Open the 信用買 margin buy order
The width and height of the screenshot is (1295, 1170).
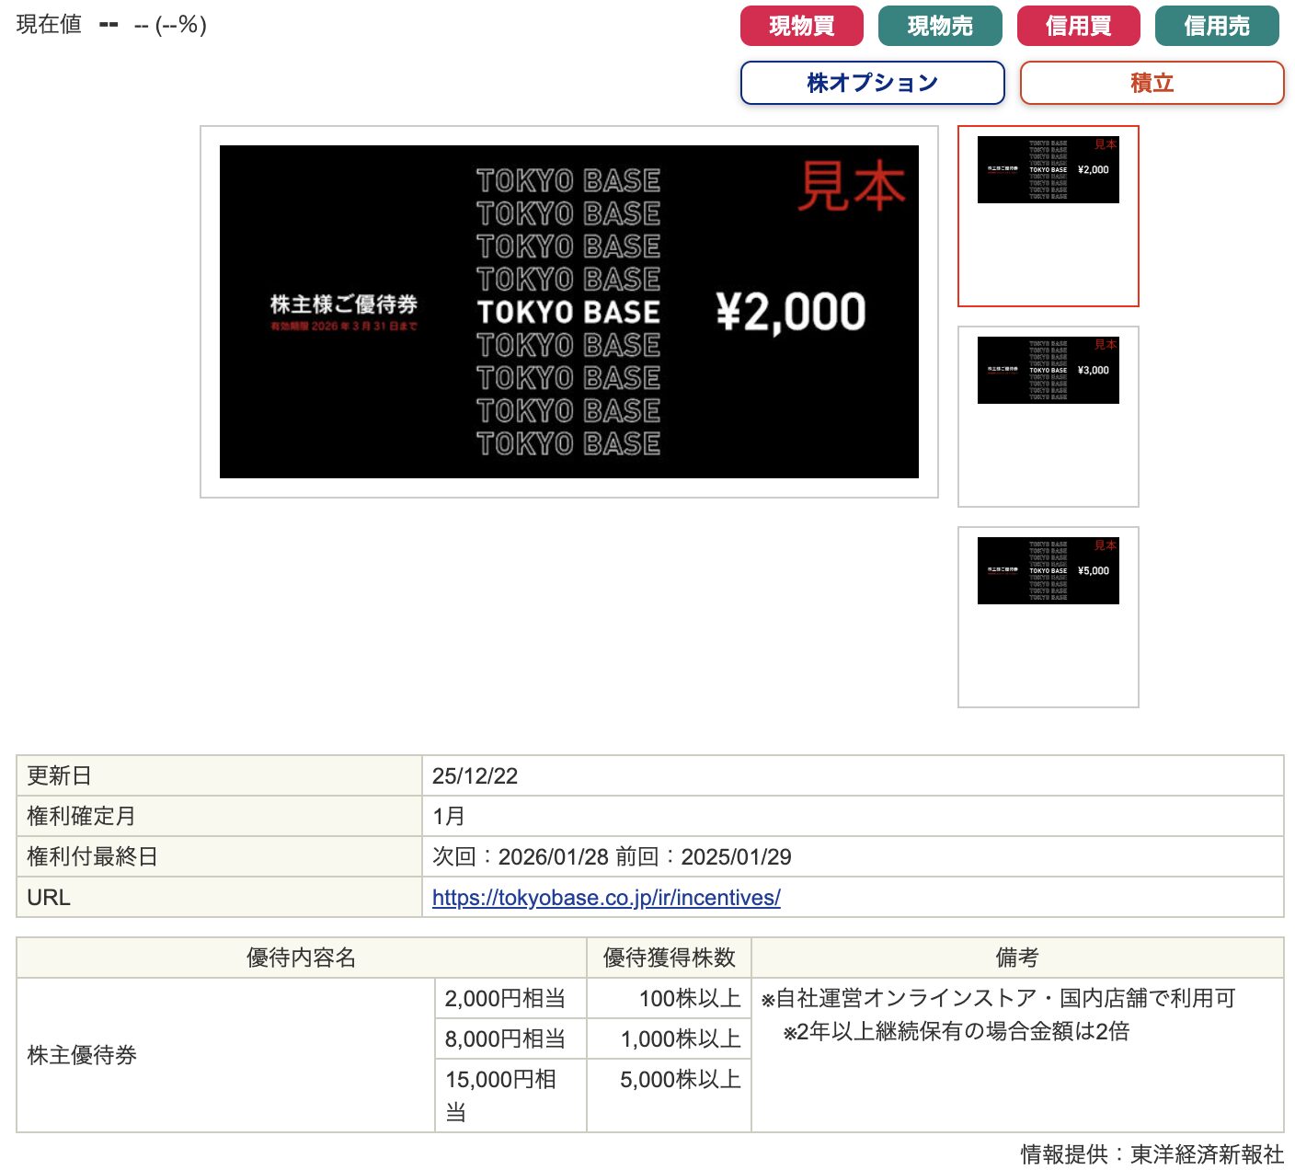1078,26
